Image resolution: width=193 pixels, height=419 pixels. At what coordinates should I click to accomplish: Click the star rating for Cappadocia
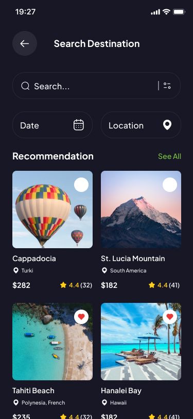click(x=76, y=285)
